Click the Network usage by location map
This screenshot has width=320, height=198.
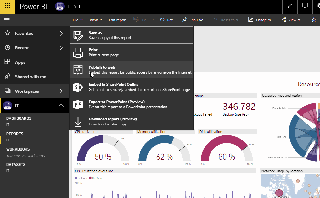pos(291,186)
